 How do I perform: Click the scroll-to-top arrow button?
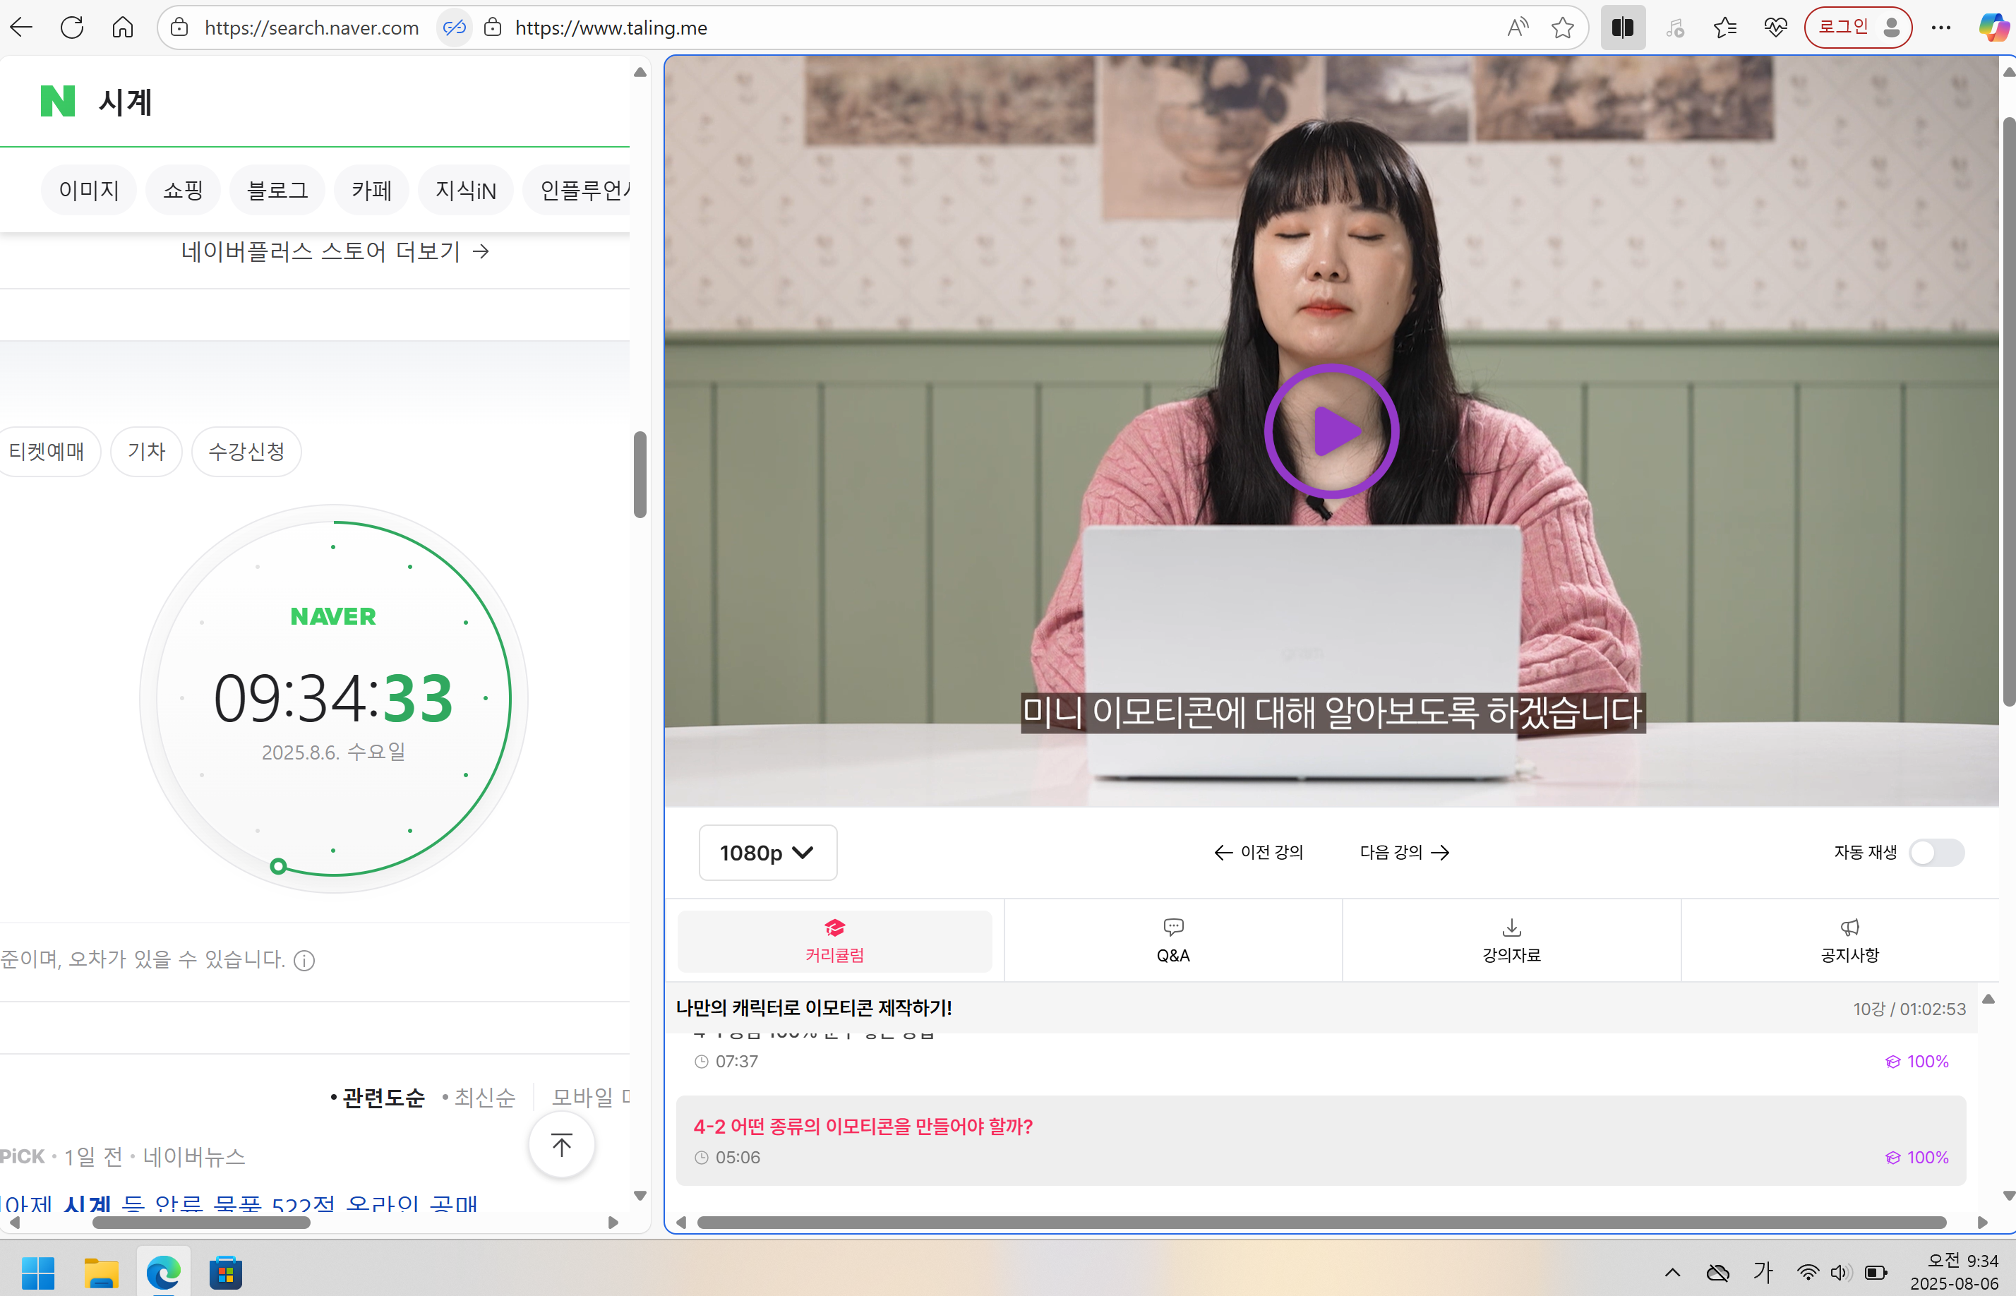561,1144
